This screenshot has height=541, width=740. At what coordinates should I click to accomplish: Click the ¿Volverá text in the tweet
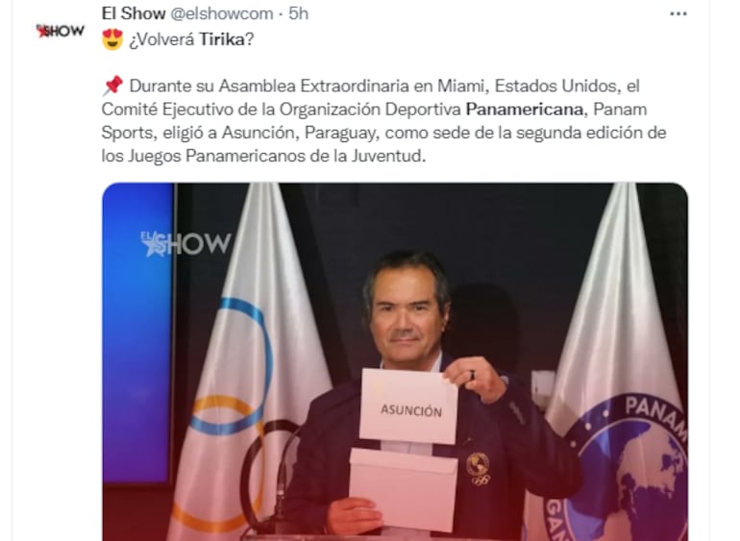161,39
